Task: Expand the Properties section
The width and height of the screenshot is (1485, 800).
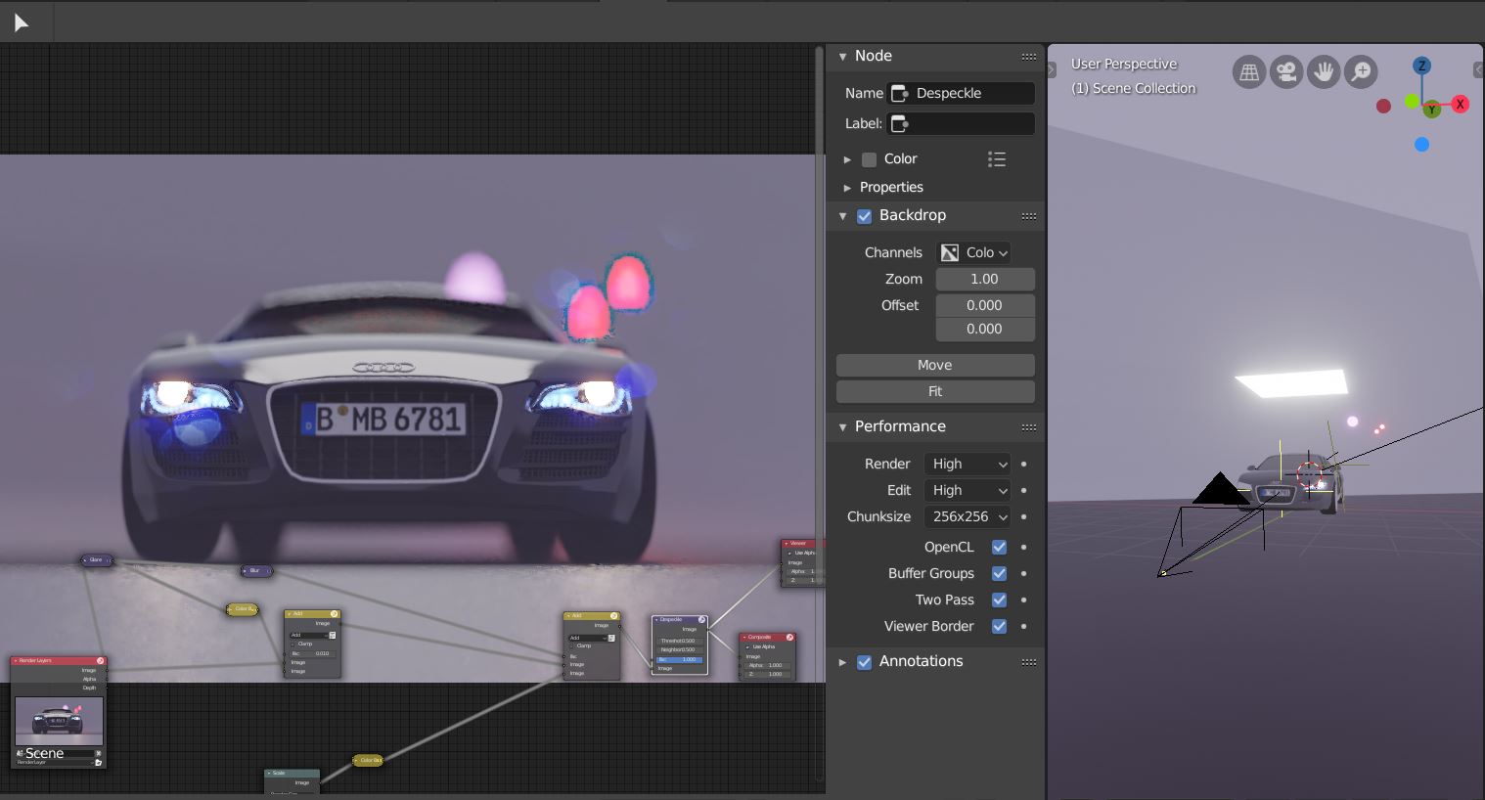Action: point(848,187)
